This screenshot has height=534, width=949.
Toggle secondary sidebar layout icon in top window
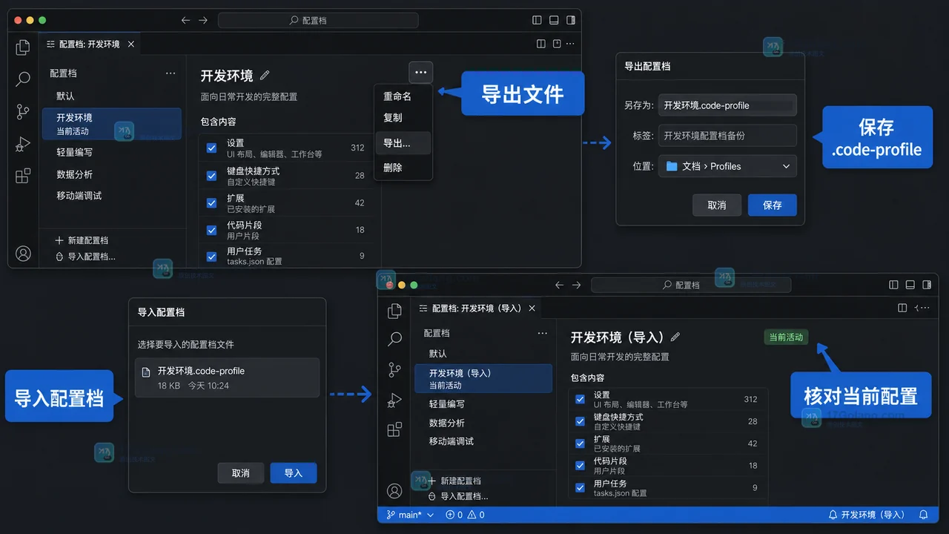(571, 21)
